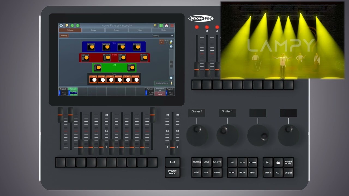Select fixture 1 TS-260C7
The width and height of the screenshot is (349, 196).
pyautogui.click(x=93, y=79)
